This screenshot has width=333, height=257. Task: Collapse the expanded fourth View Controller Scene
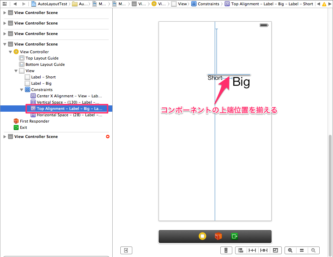point(5,44)
